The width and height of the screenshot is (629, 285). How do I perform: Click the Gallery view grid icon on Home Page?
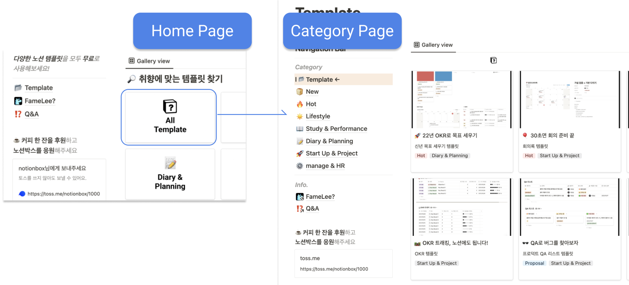(132, 61)
